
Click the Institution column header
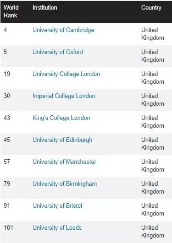(45, 8)
